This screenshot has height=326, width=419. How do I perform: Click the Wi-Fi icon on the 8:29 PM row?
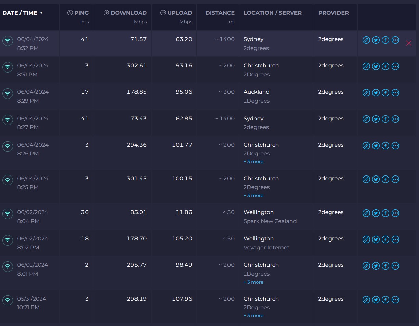(8, 93)
